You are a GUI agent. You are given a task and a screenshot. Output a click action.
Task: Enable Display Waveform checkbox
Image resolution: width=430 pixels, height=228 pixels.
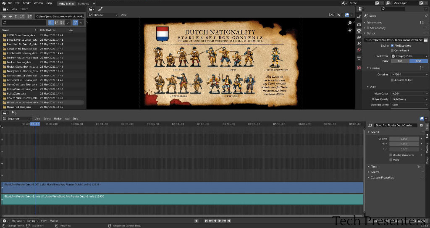(391, 155)
